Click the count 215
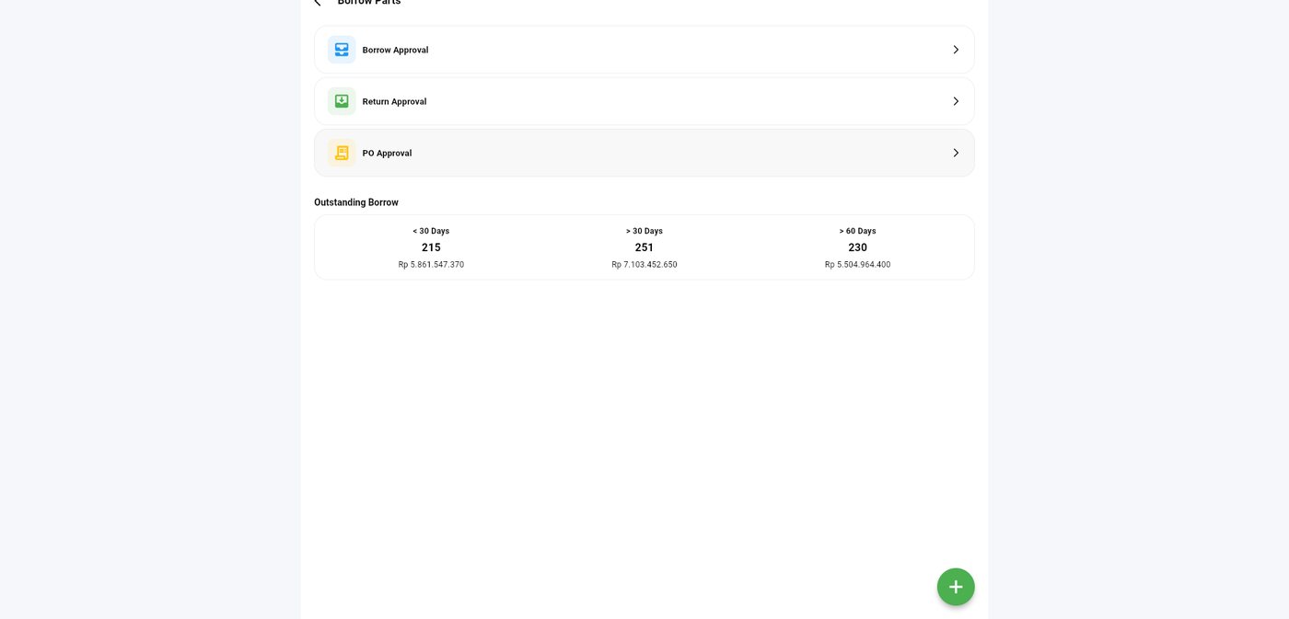This screenshot has height=619, width=1289. tap(431, 247)
